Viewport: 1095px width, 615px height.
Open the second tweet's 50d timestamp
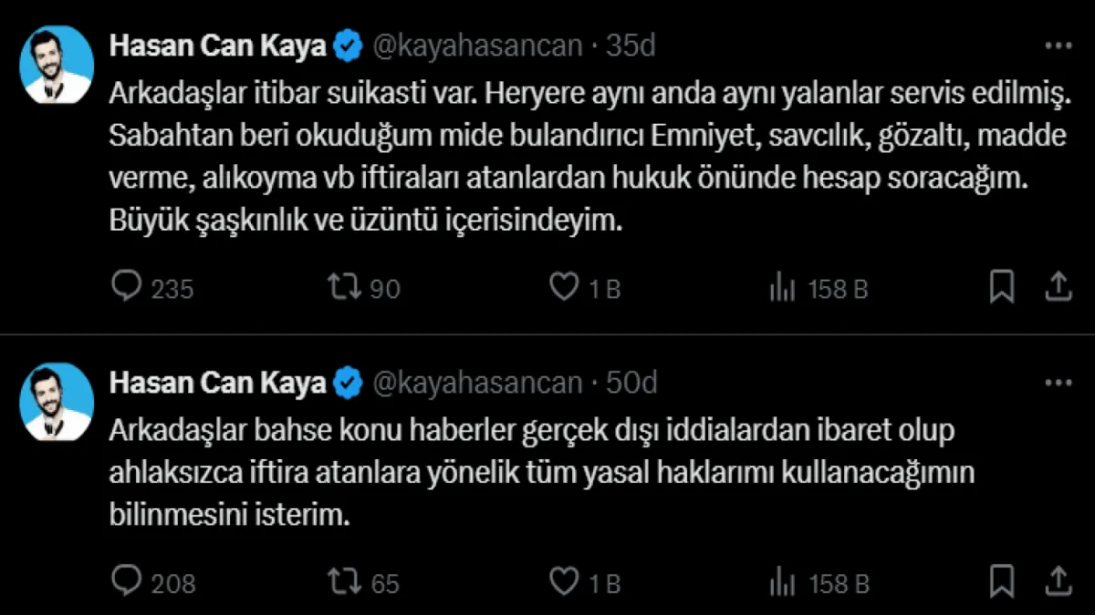[631, 384]
